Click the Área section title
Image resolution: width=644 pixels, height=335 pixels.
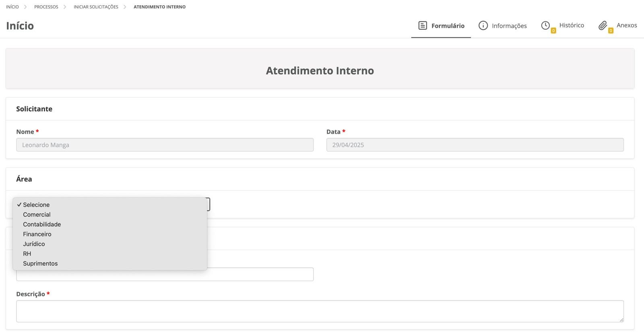(x=24, y=179)
